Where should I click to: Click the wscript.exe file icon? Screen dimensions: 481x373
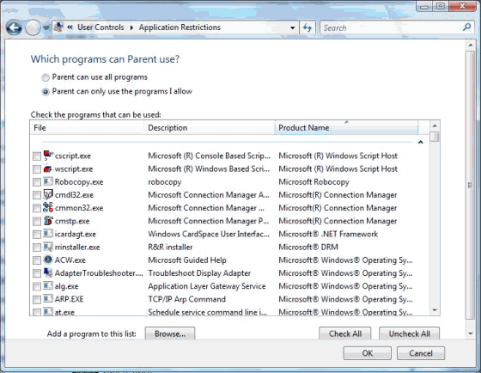click(48, 168)
